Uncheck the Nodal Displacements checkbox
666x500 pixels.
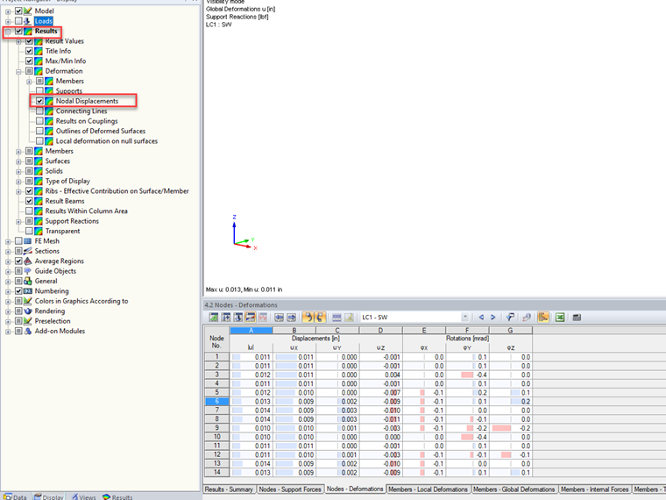(40, 101)
